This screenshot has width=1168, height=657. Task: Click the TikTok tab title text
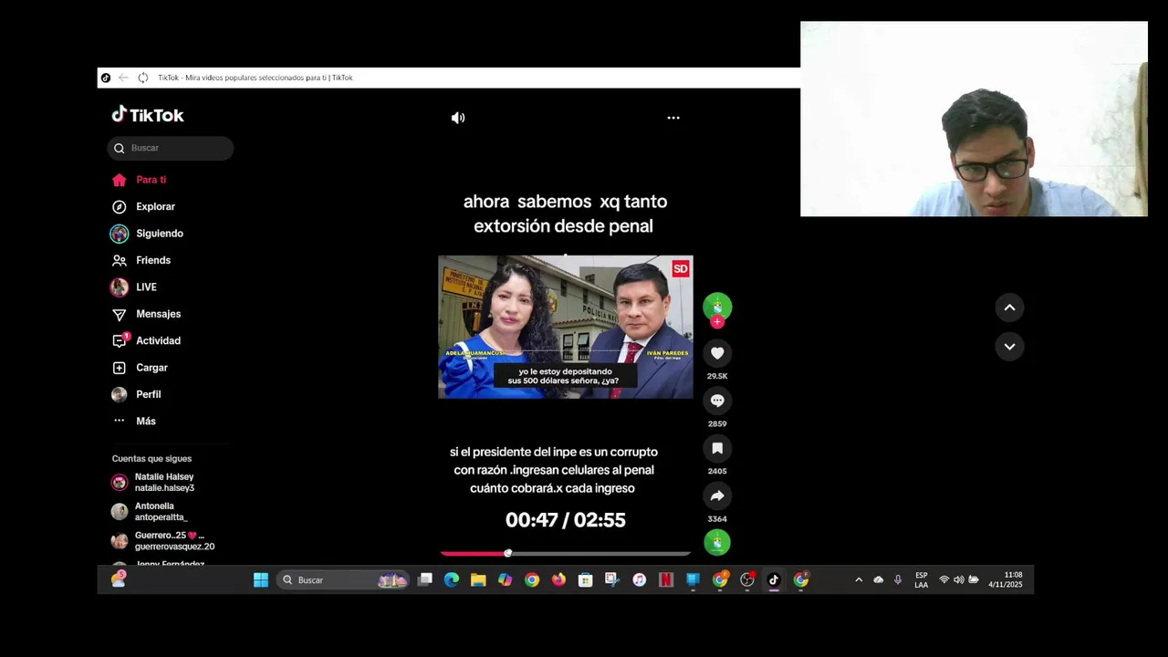[255, 78]
